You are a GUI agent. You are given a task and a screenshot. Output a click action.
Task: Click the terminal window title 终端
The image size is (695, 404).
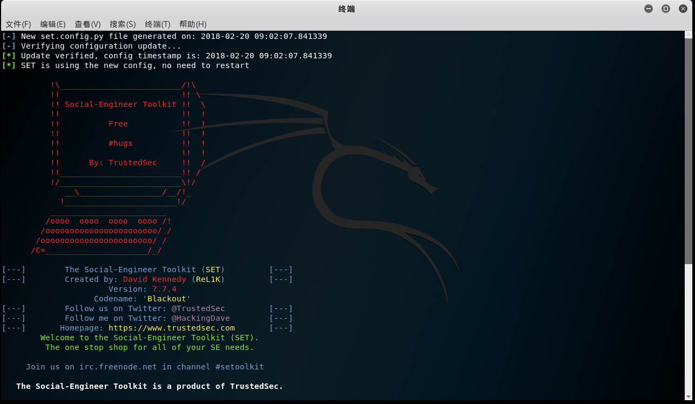pyautogui.click(x=347, y=9)
